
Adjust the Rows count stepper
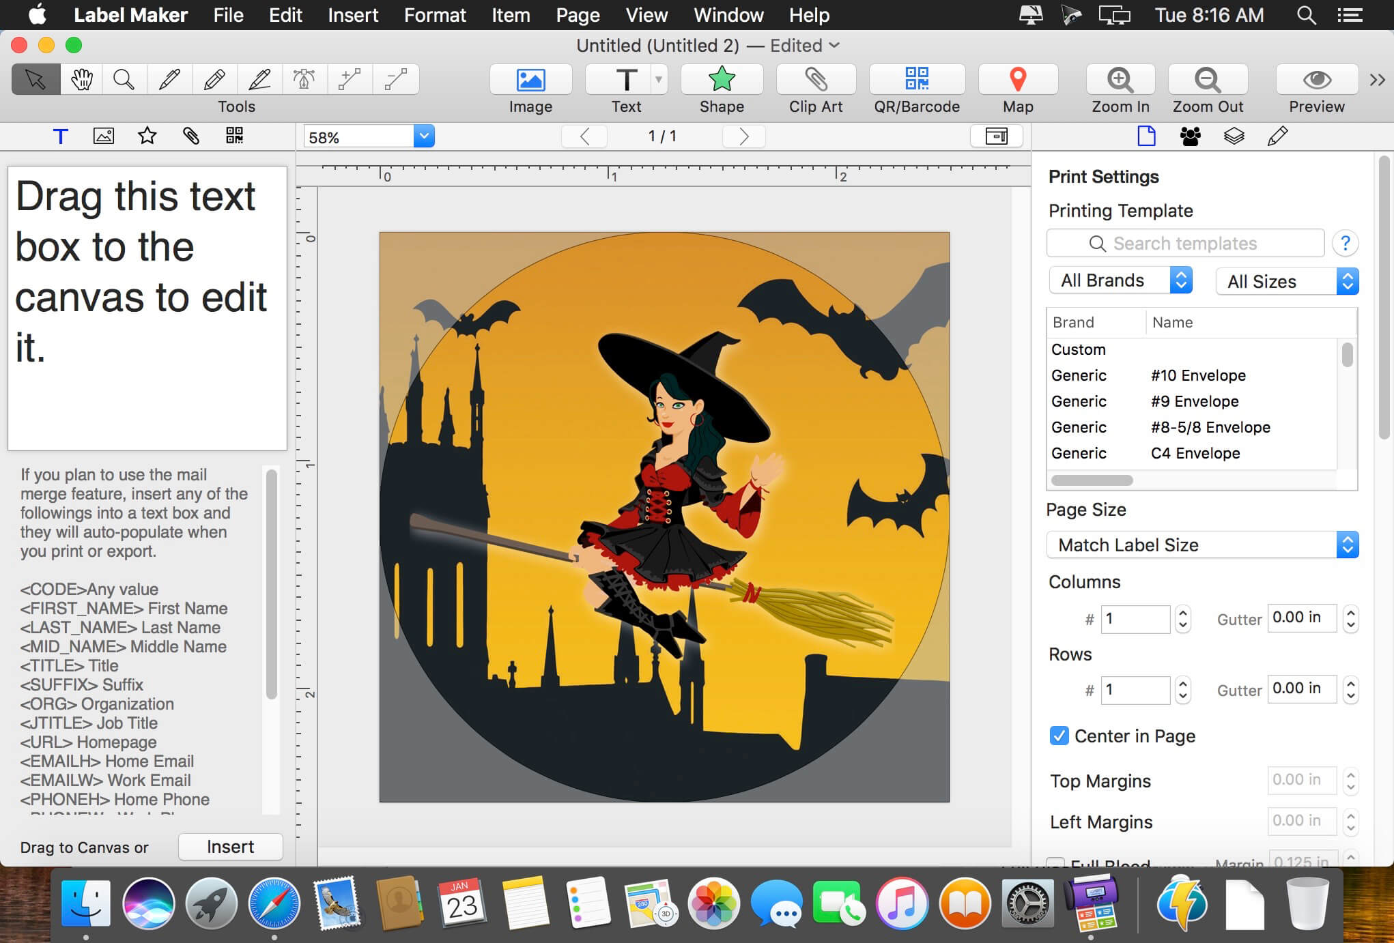[1183, 690]
